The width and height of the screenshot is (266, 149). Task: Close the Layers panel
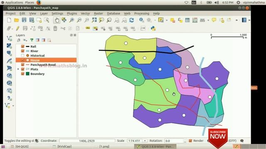click(x=75, y=35)
